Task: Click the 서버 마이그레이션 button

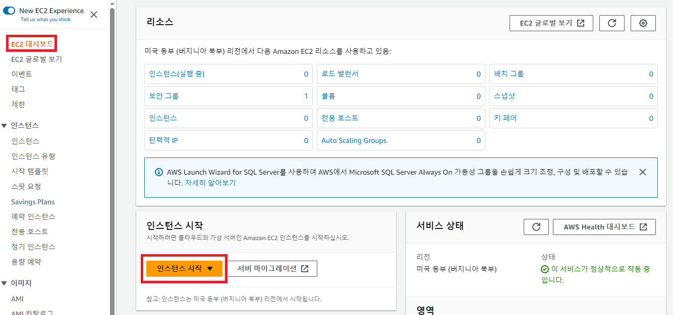Action: tap(272, 269)
